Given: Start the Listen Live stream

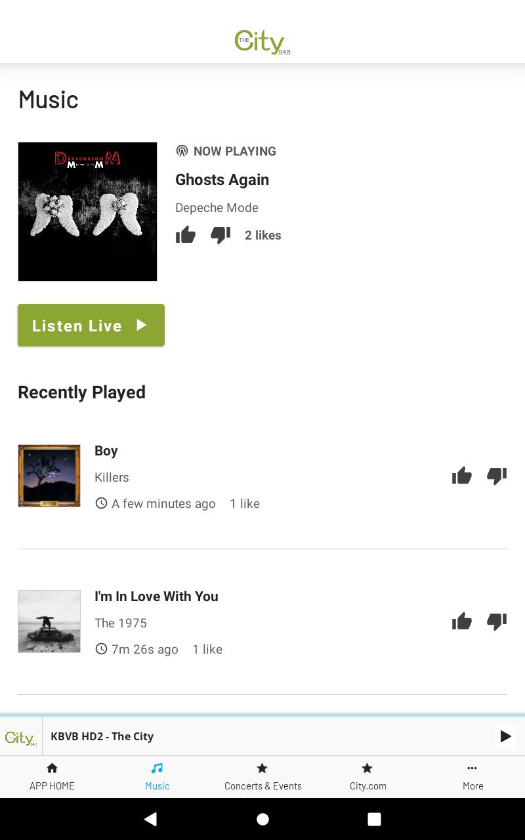Looking at the screenshot, I should pos(91,325).
